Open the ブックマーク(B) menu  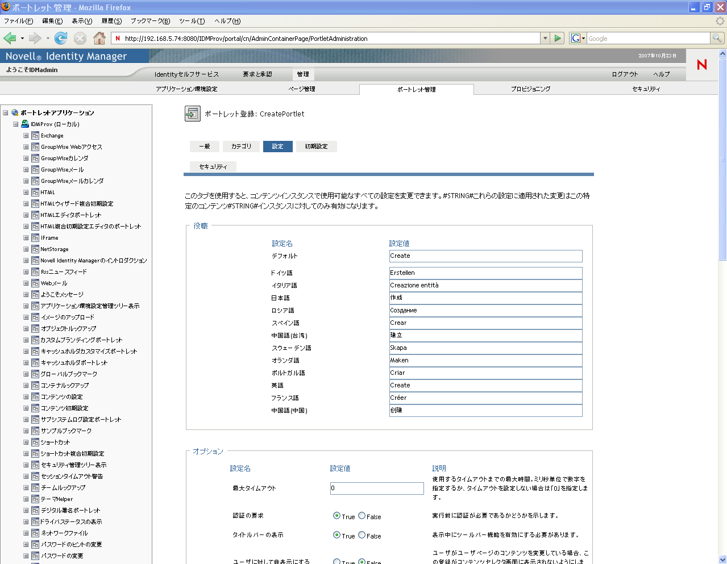(150, 21)
